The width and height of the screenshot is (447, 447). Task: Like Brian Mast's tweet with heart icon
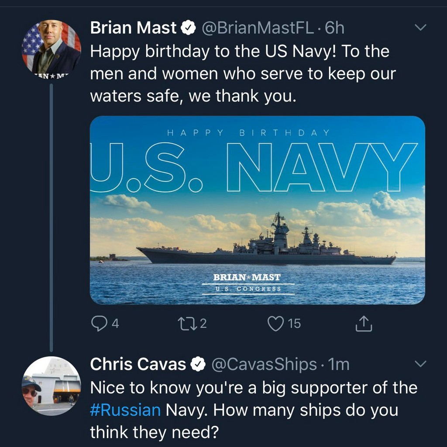pos(275,323)
